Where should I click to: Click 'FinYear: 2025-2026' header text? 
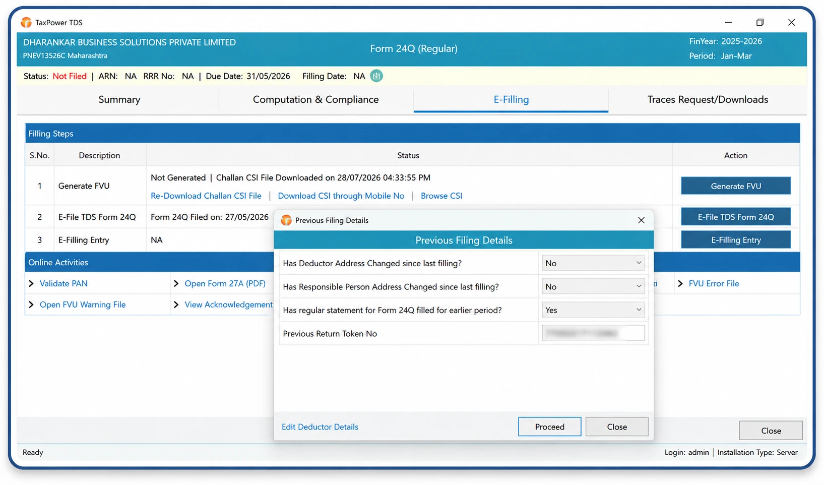click(725, 41)
